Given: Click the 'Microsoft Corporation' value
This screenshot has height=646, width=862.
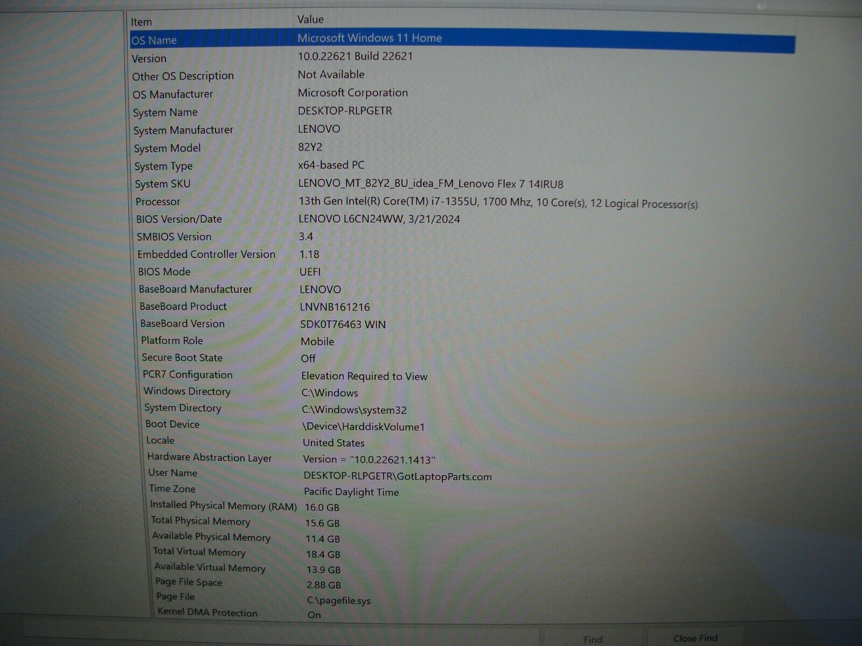Looking at the screenshot, I should [353, 93].
